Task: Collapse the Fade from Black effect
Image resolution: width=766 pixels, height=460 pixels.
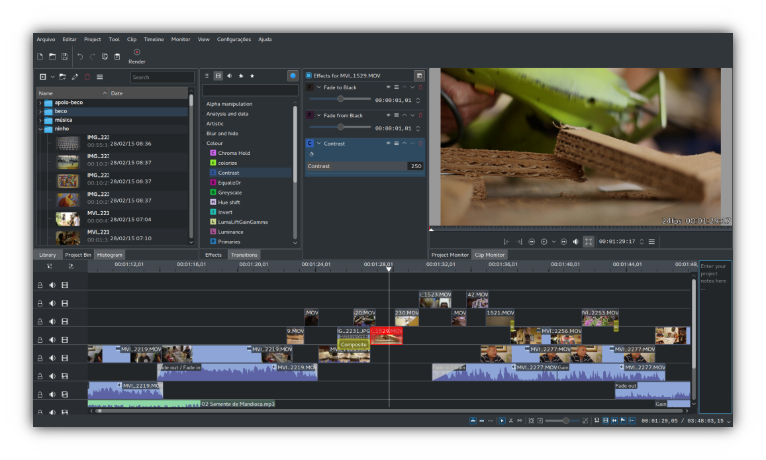Action: (318, 116)
